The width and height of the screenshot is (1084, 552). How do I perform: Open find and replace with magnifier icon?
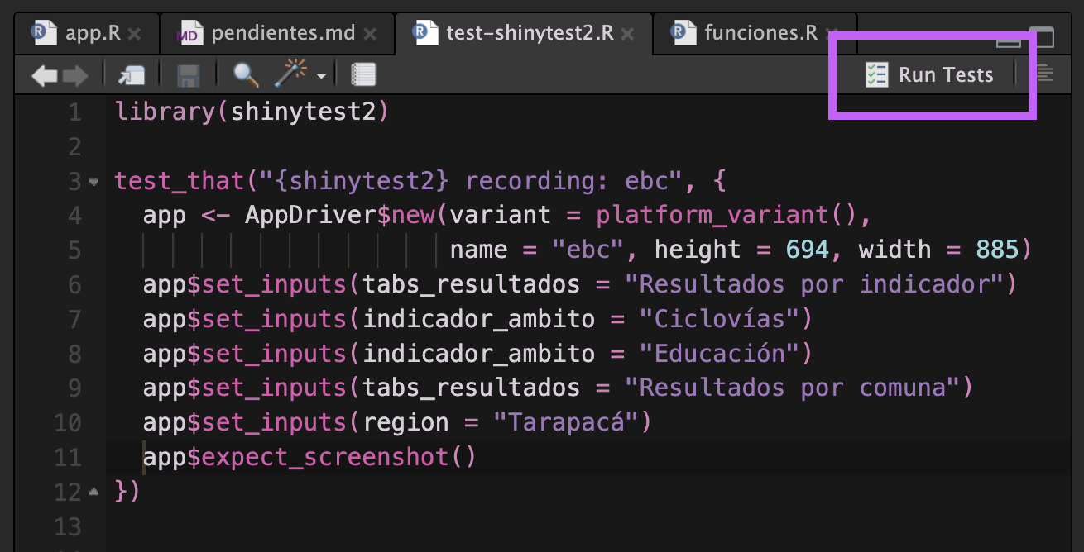[x=246, y=75]
